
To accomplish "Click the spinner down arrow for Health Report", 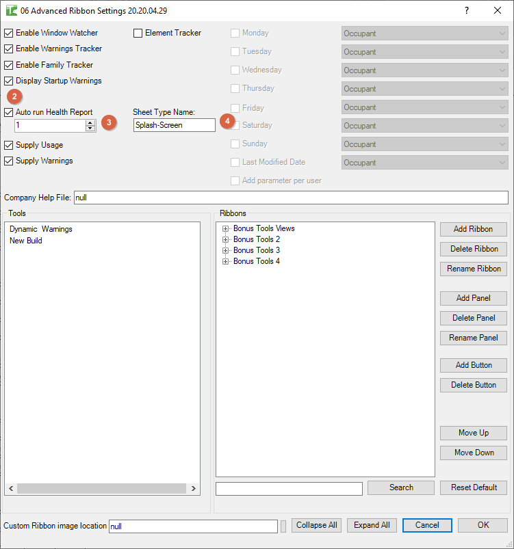I will (90, 129).
